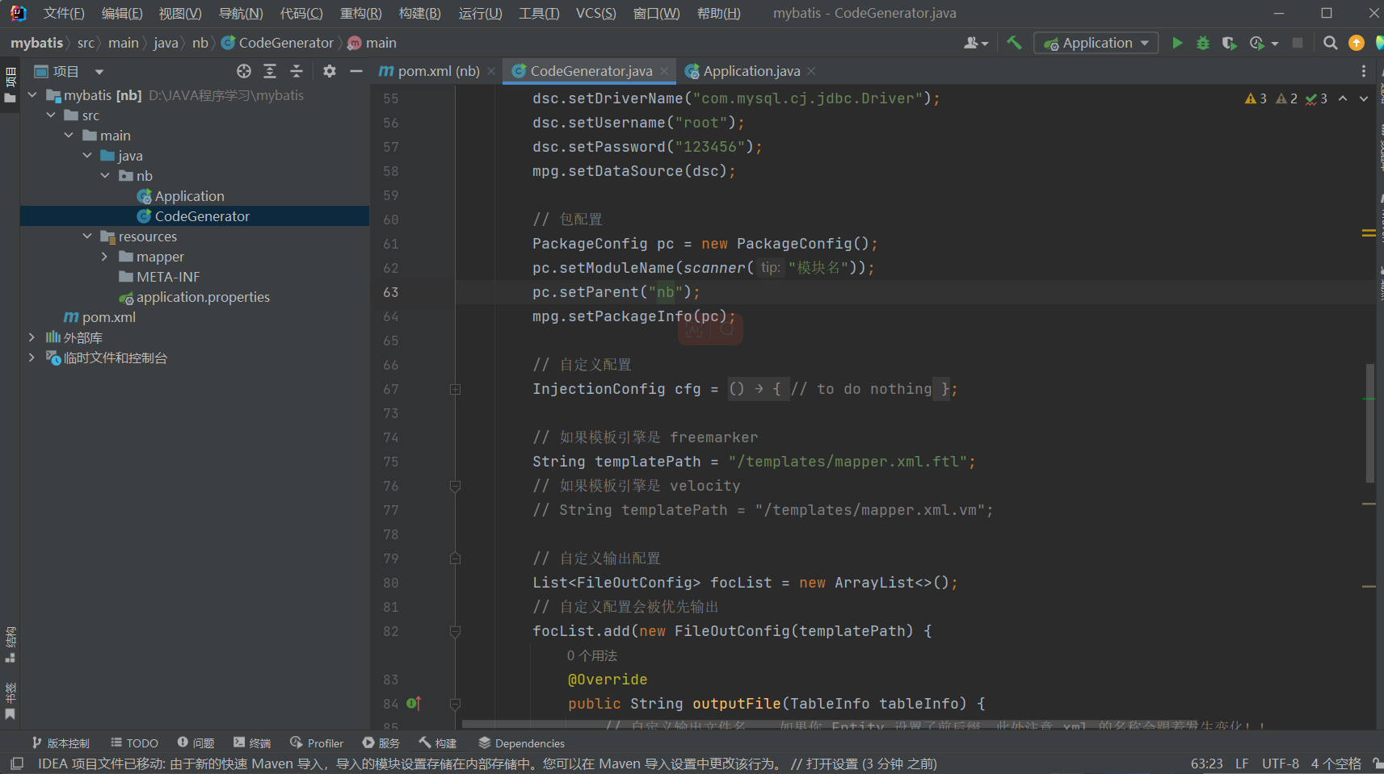This screenshot has width=1384, height=774.
Task: Open the Application run configuration dropdown
Action: coord(1096,43)
